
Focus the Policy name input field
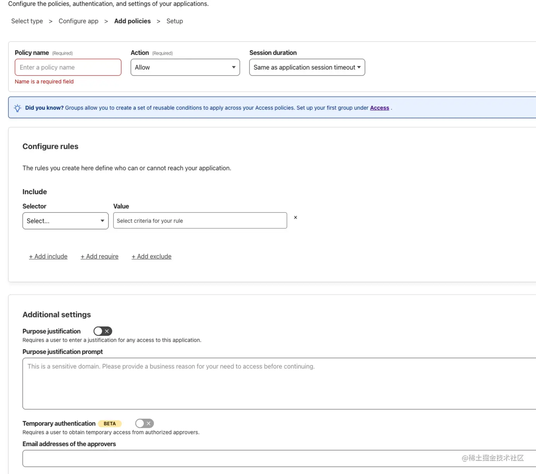68,67
